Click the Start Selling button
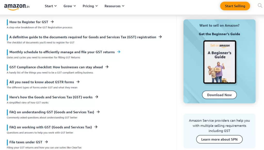 coord(235,6)
